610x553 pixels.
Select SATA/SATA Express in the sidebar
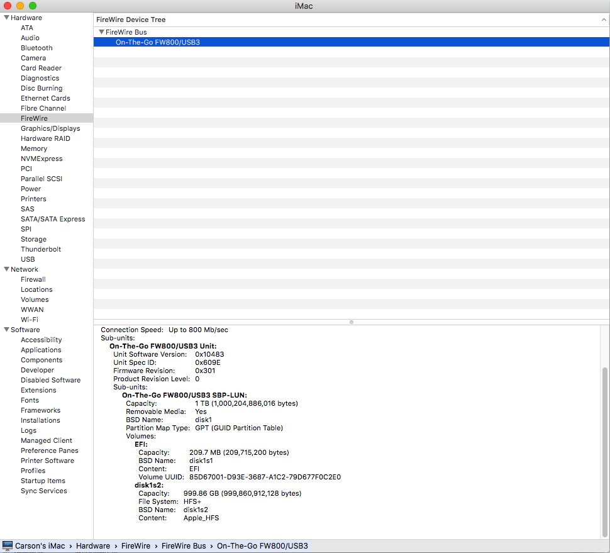pyautogui.click(x=53, y=219)
